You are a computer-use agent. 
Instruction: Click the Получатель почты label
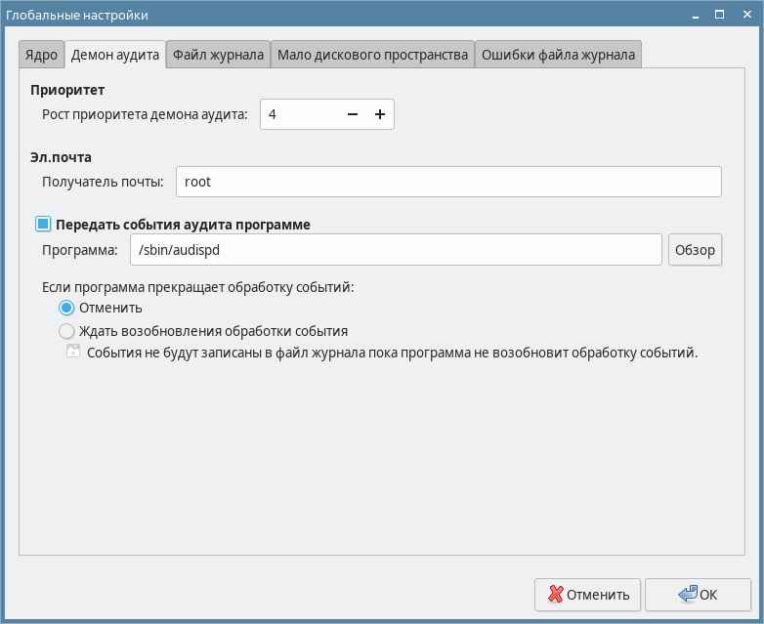pos(103,182)
